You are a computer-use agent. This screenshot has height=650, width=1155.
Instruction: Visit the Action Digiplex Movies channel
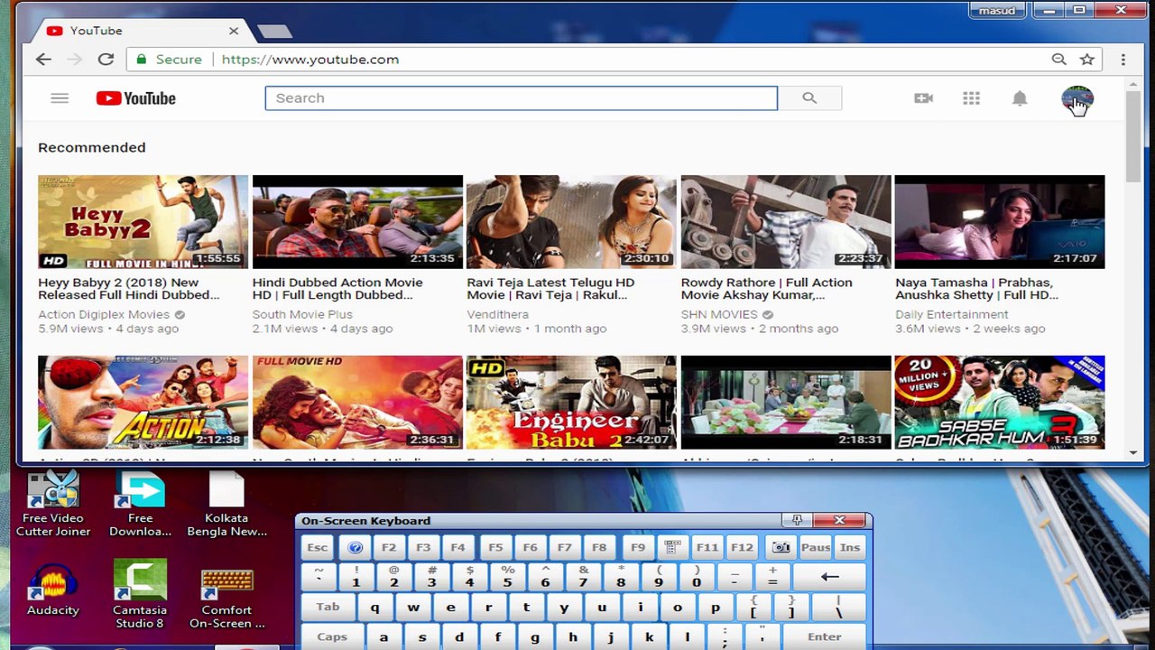point(104,314)
